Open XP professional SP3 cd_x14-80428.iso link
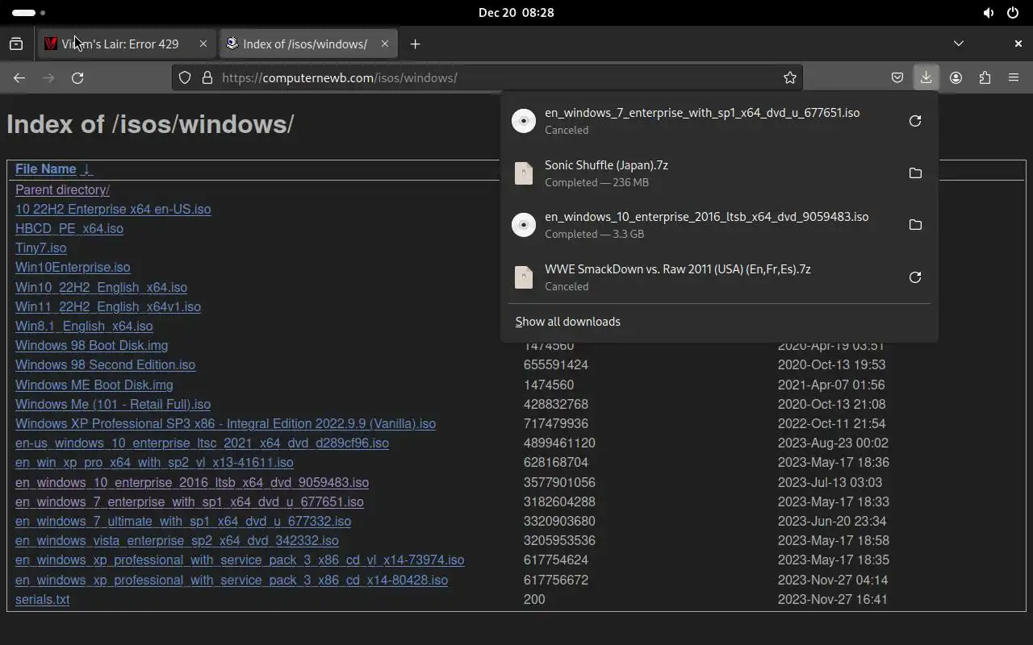 (x=232, y=580)
